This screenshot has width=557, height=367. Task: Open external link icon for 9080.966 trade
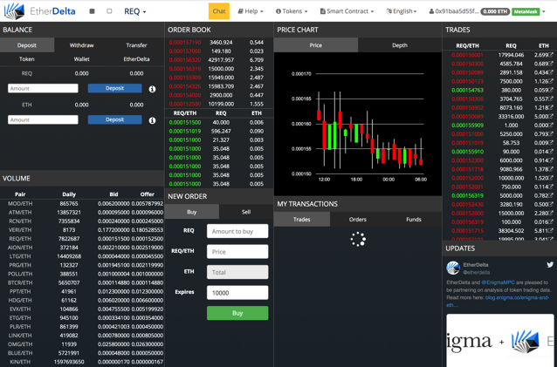pos(551,169)
